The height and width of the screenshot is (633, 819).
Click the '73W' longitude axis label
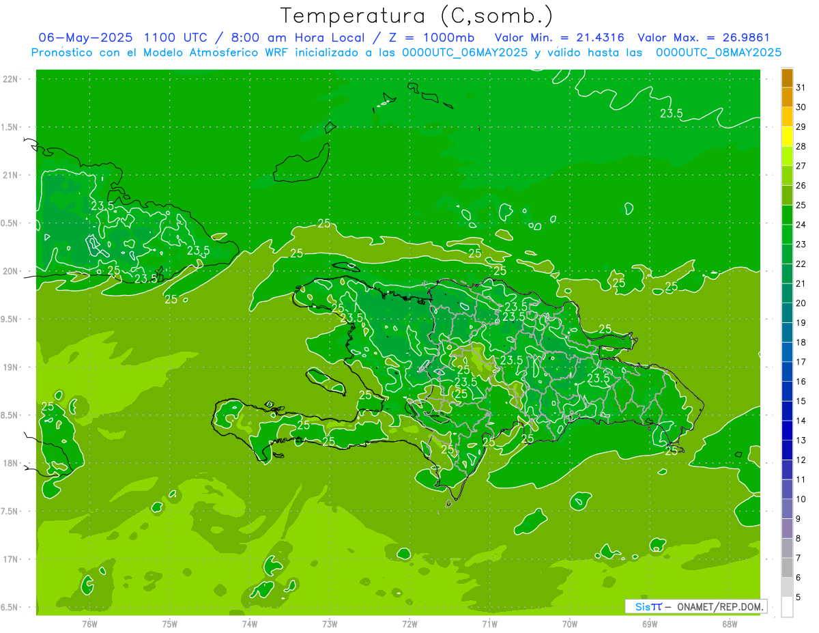tap(330, 624)
